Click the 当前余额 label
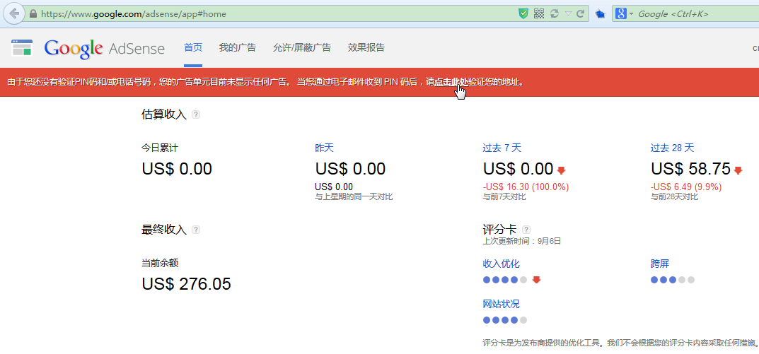The height and width of the screenshot is (354, 759). pos(161,264)
